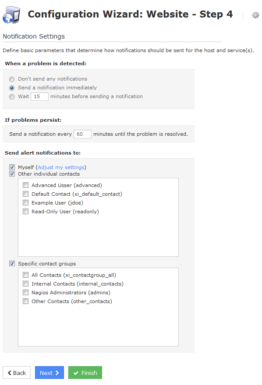Open the "Adjust my settings" link
Viewport: 262px width, 385px height.
61,167
